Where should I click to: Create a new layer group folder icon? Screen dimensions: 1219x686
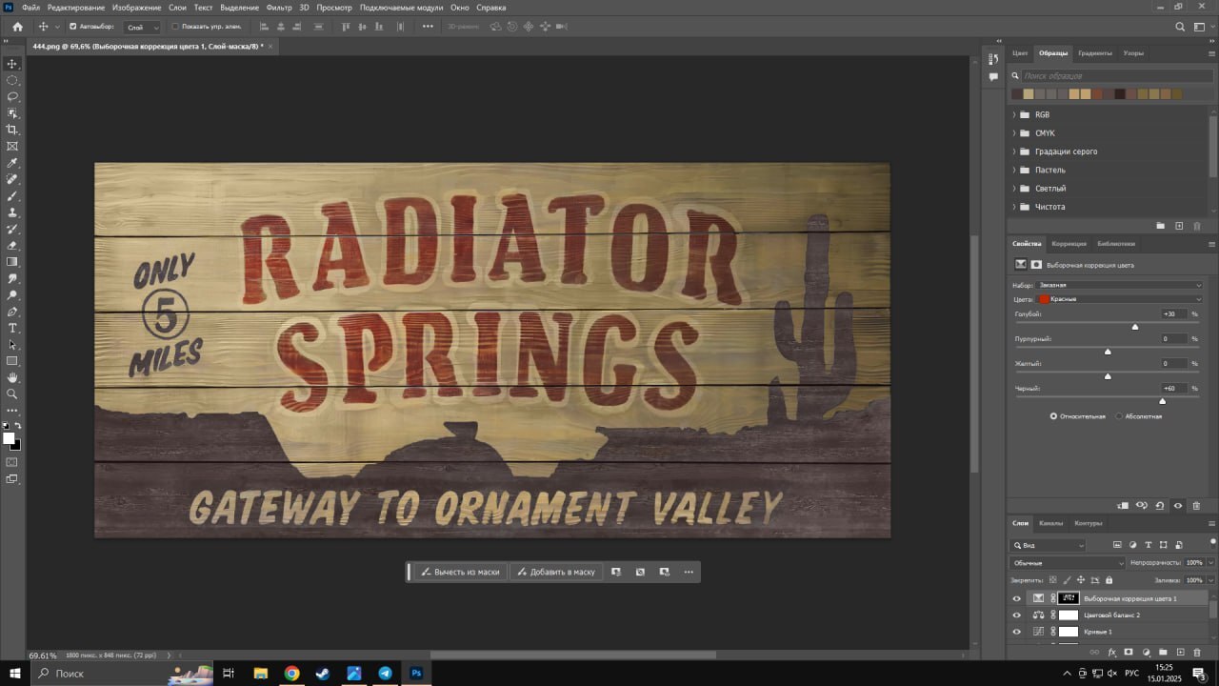click(1163, 653)
